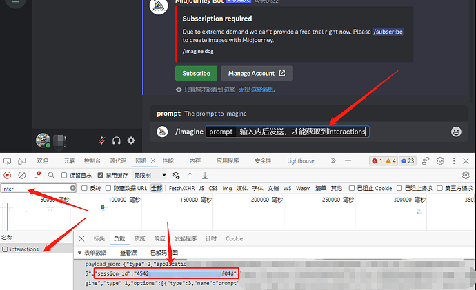Image resolution: width=476 pixels, height=290 pixels.
Task: Open Manage Account link button
Action: tap(257, 73)
